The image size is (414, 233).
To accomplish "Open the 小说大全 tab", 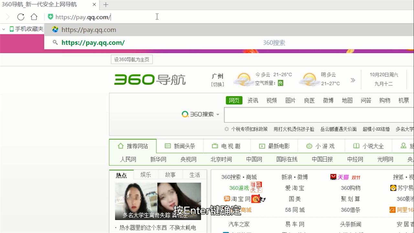I will 368,146.
